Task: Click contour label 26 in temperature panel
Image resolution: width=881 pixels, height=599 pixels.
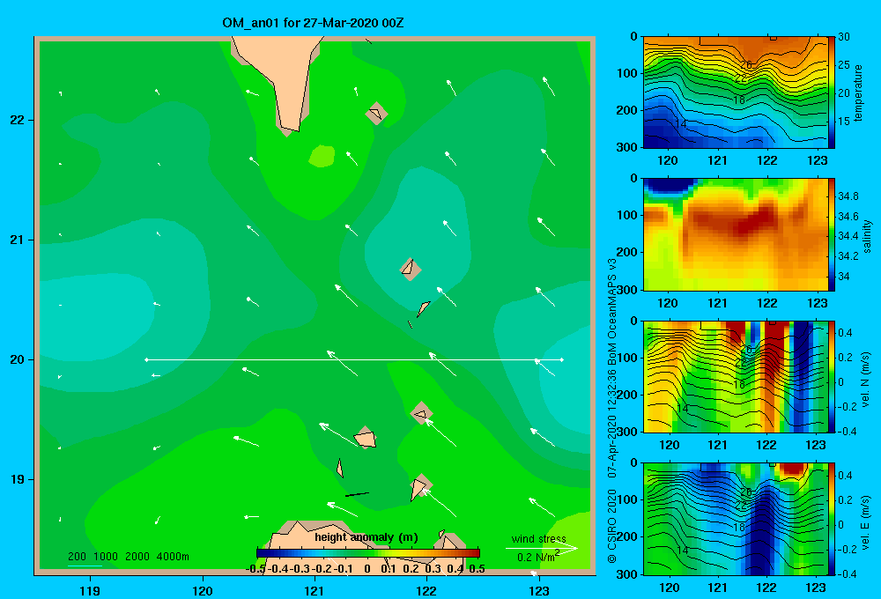Action: click(745, 65)
